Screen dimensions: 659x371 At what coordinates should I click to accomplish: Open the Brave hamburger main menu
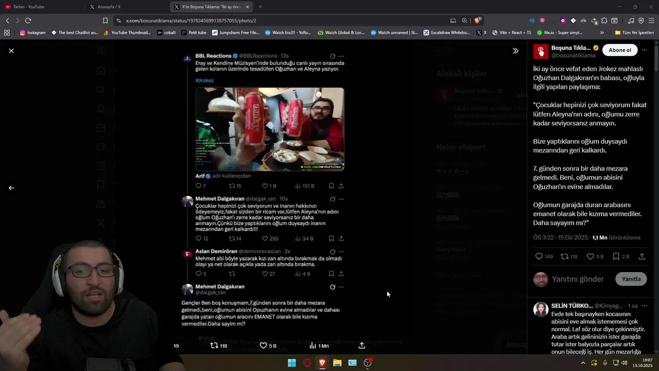tap(651, 21)
